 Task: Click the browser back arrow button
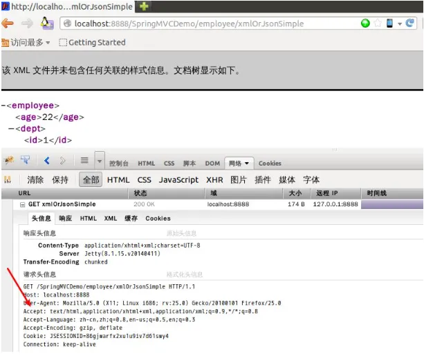click(8, 23)
